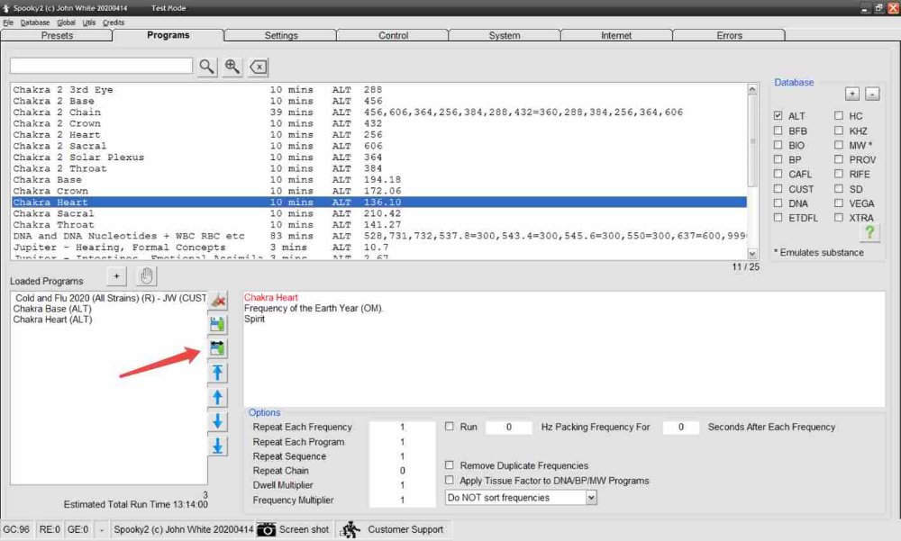Open the Utils menu
The image size is (901, 541).
(89, 22)
